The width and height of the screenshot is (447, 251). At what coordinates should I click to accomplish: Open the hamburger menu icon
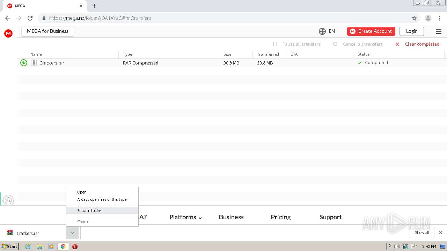pos(439,31)
